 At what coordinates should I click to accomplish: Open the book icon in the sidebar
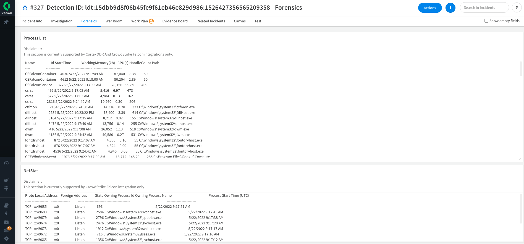[x=6, y=205]
